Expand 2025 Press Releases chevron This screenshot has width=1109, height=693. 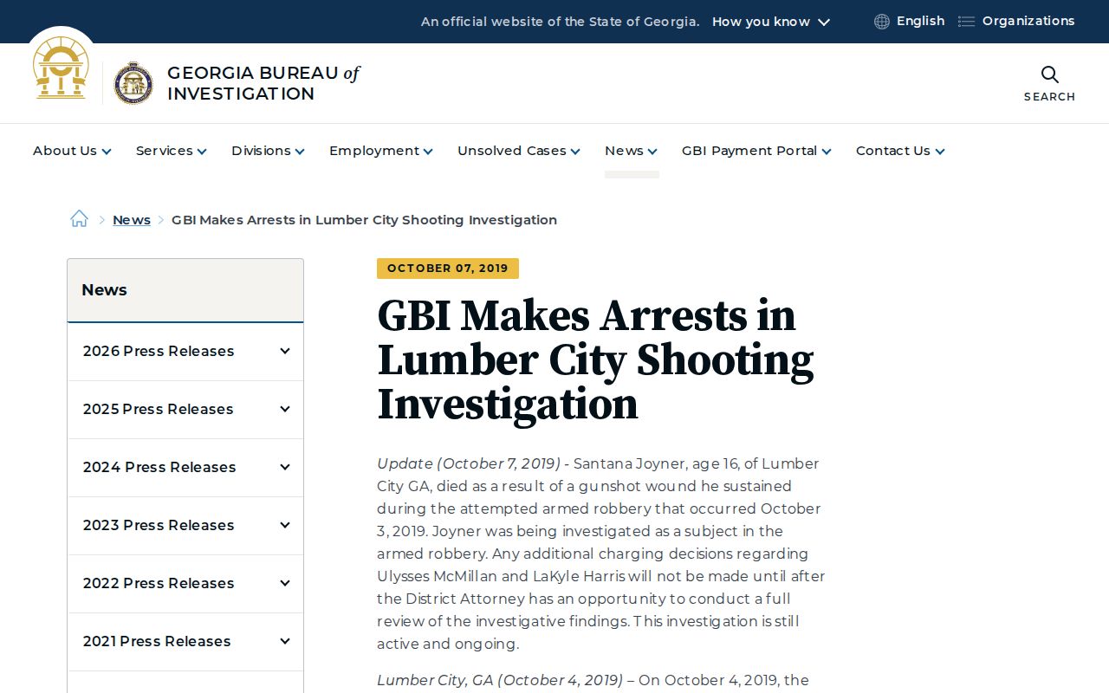point(284,409)
